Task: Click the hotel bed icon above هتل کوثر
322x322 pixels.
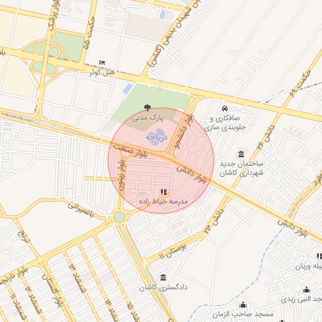Action: (x=102, y=62)
